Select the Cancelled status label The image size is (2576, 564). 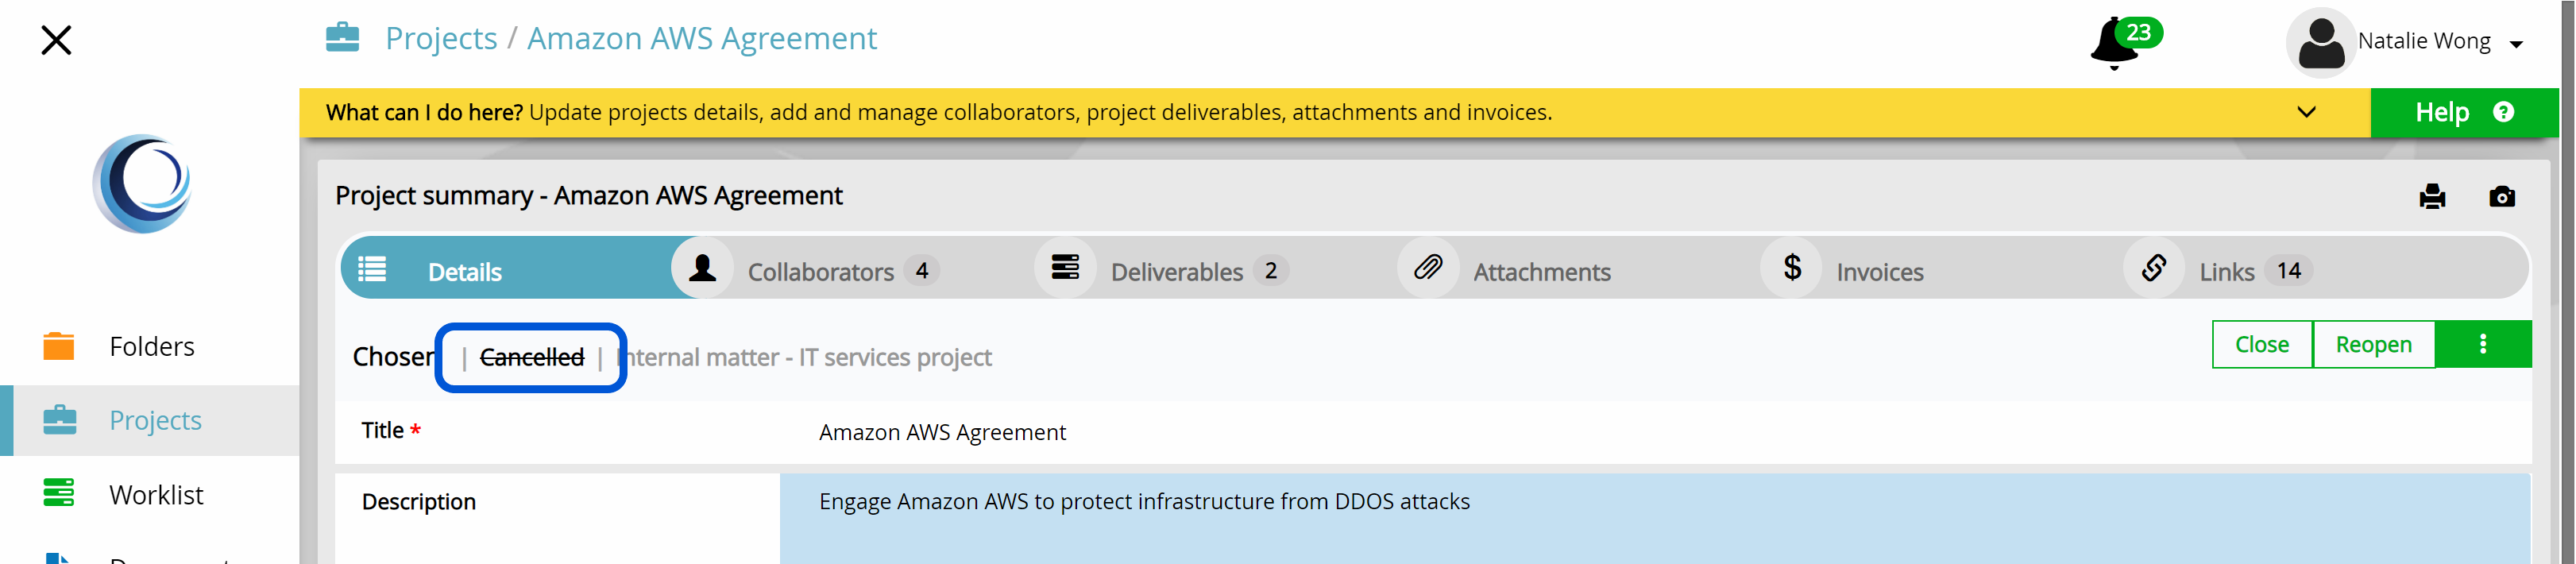pos(531,357)
